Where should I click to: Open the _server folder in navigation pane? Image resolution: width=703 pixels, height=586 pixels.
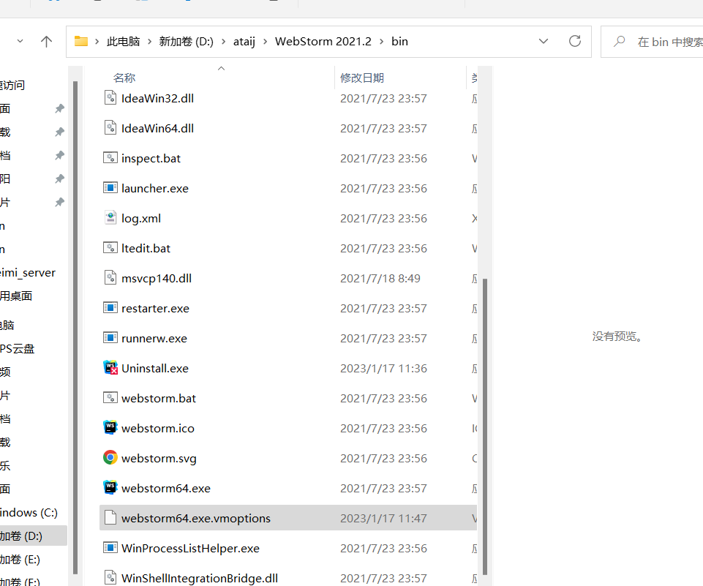click(28, 273)
